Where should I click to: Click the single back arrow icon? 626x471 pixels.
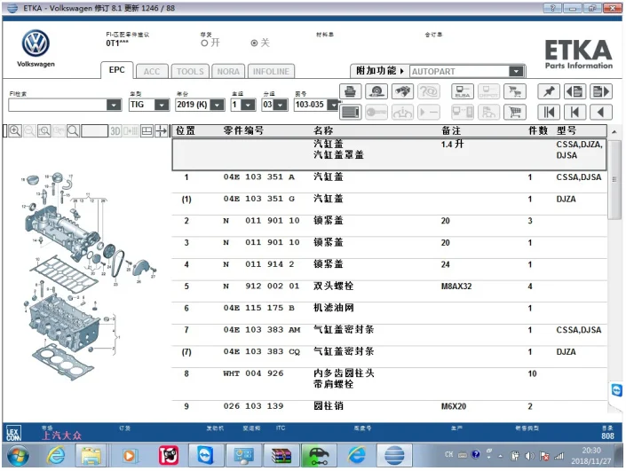click(x=601, y=113)
